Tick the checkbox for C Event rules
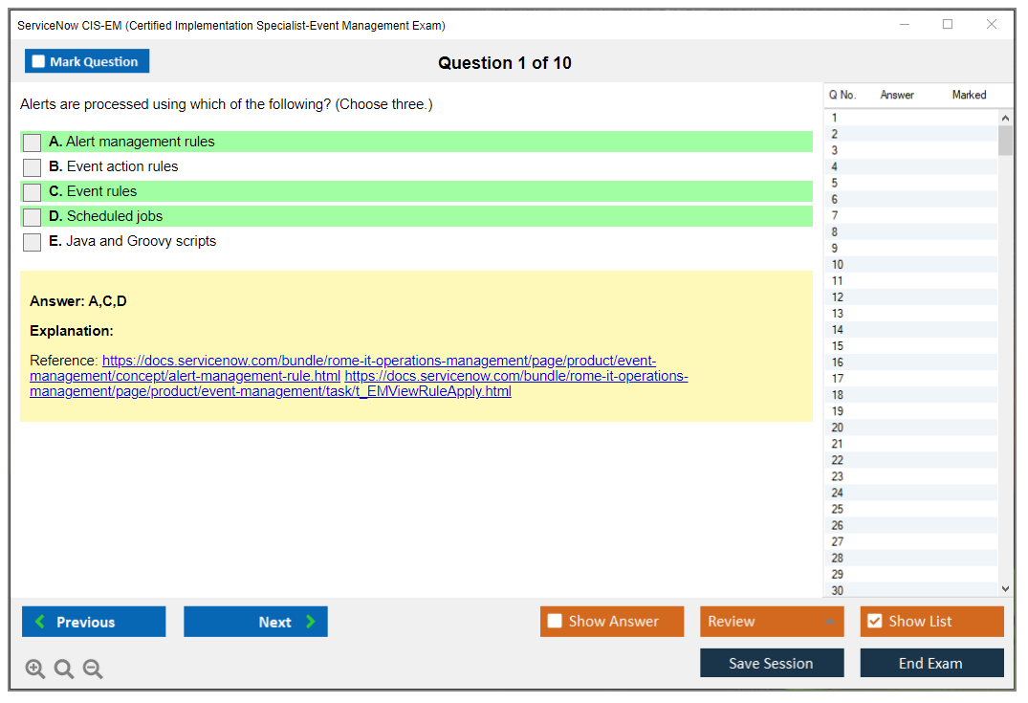 point(33,192)
